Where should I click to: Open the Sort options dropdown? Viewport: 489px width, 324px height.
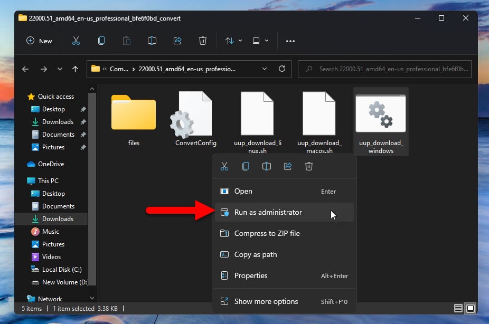coord(234,41)
